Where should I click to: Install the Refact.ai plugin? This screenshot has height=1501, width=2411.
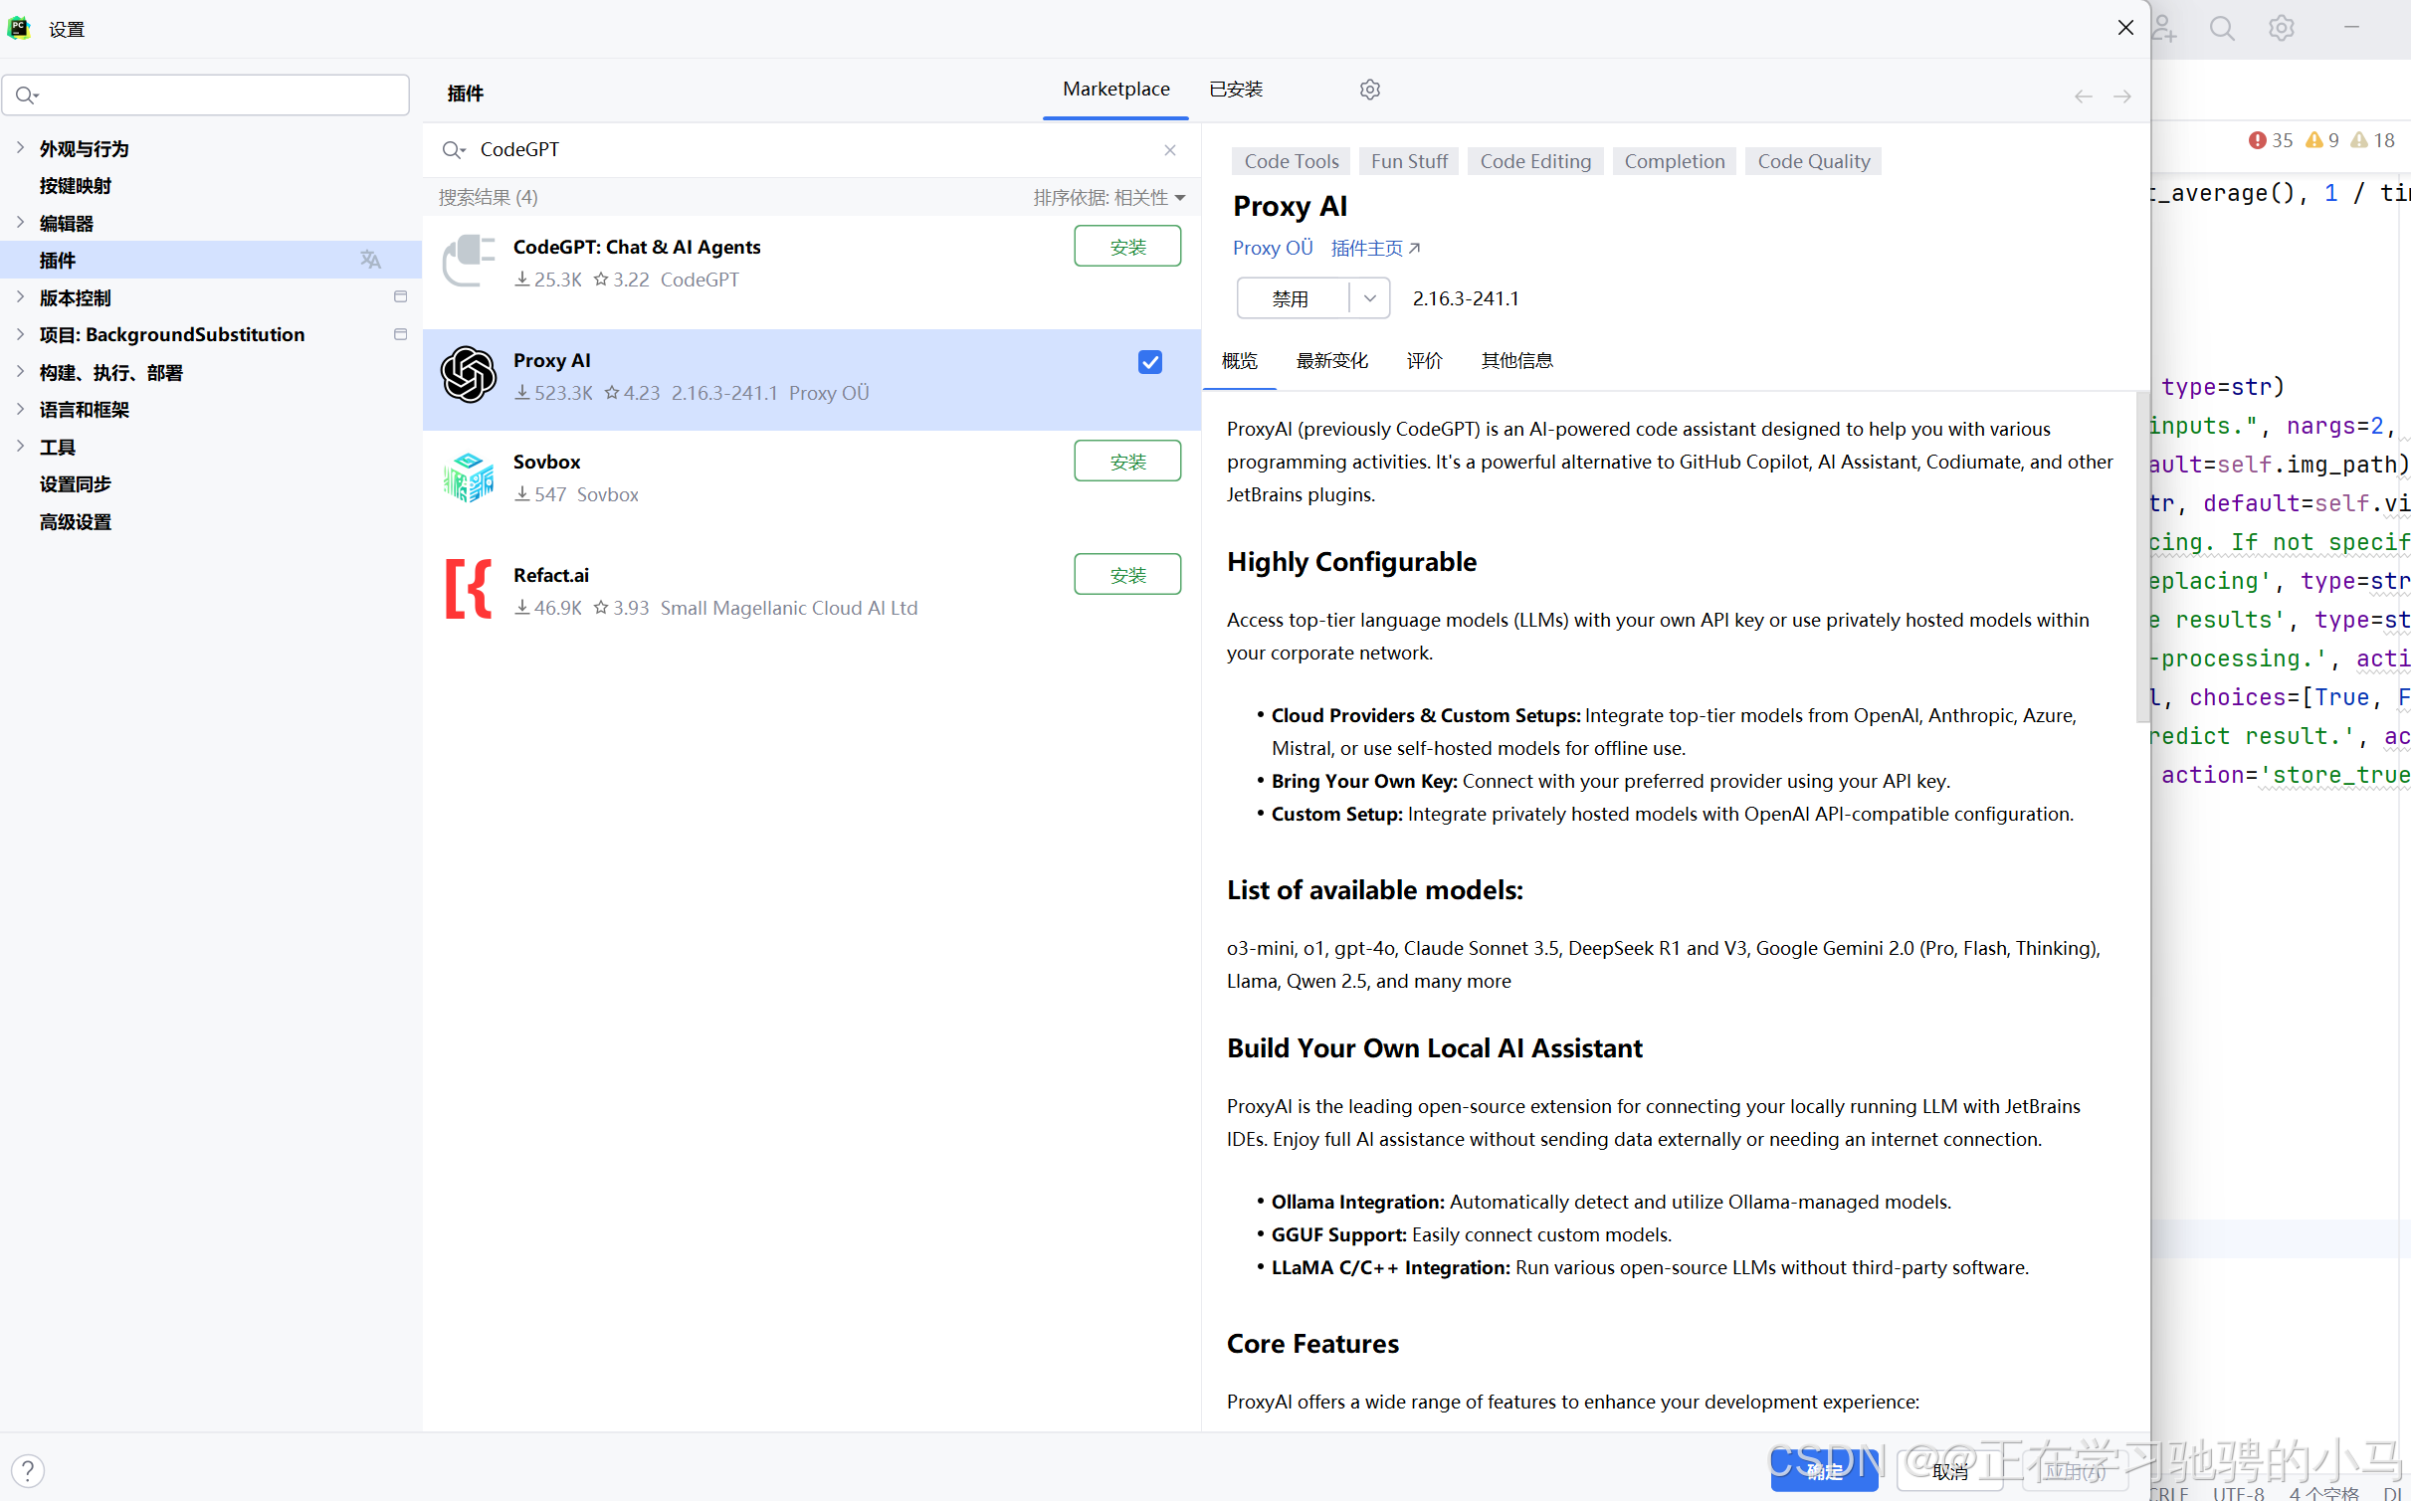point(1127,575)
